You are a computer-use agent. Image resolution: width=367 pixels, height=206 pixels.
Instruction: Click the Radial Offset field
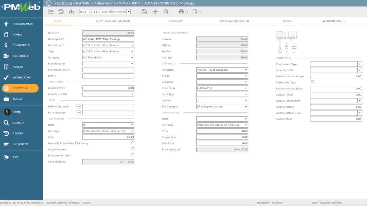336,119
